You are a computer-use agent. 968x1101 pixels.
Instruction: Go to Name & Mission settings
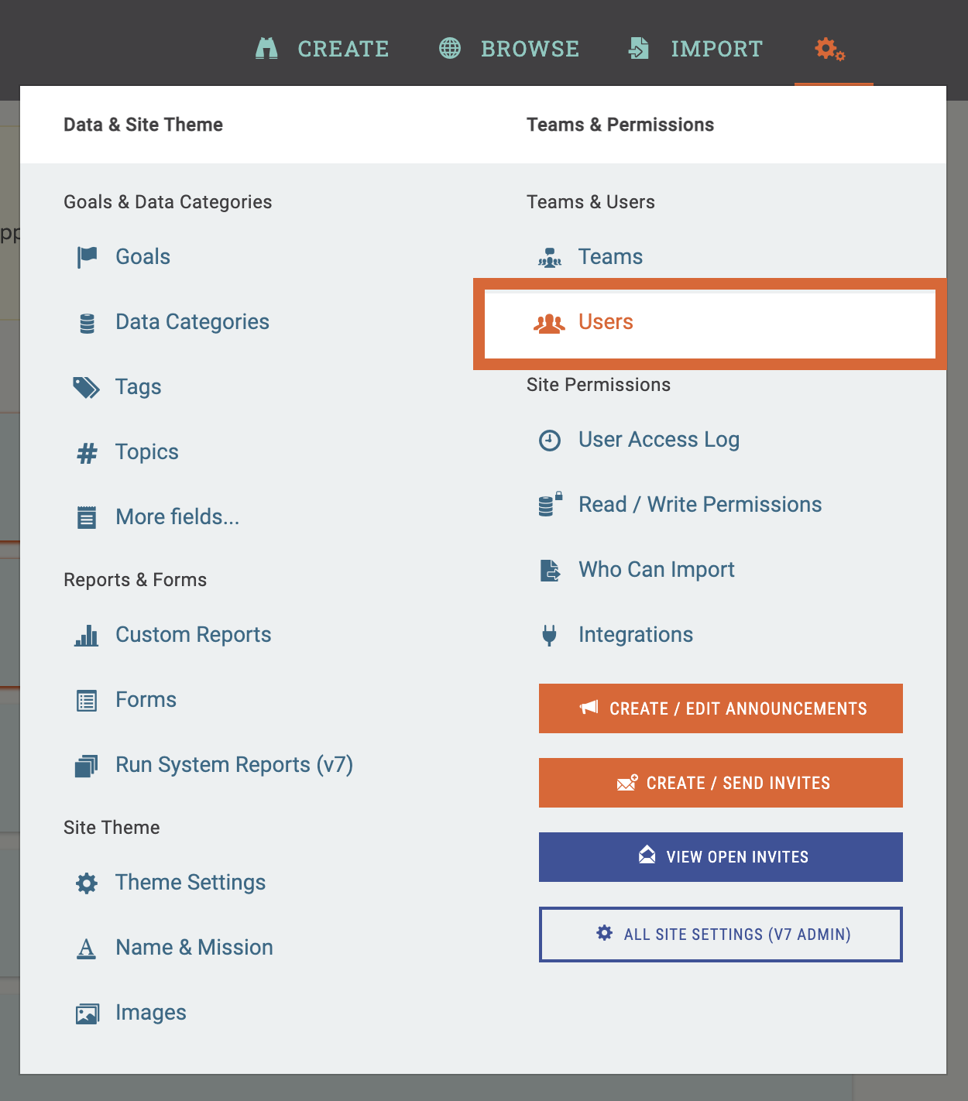(x=194, y=948)
